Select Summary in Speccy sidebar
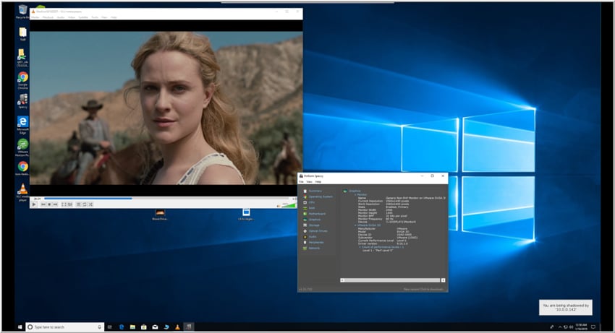The width and height of the screenshot is (615, 333). 315,191
